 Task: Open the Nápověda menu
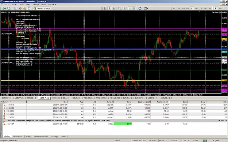pos(52,4)
